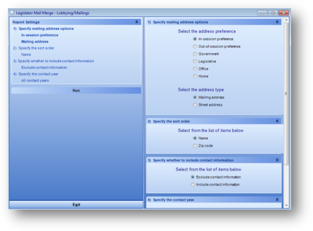Minimize the Legislator Mail Merge window
Image resolution: width=313 pixels, height=231 pixels.
click(262, 13)
